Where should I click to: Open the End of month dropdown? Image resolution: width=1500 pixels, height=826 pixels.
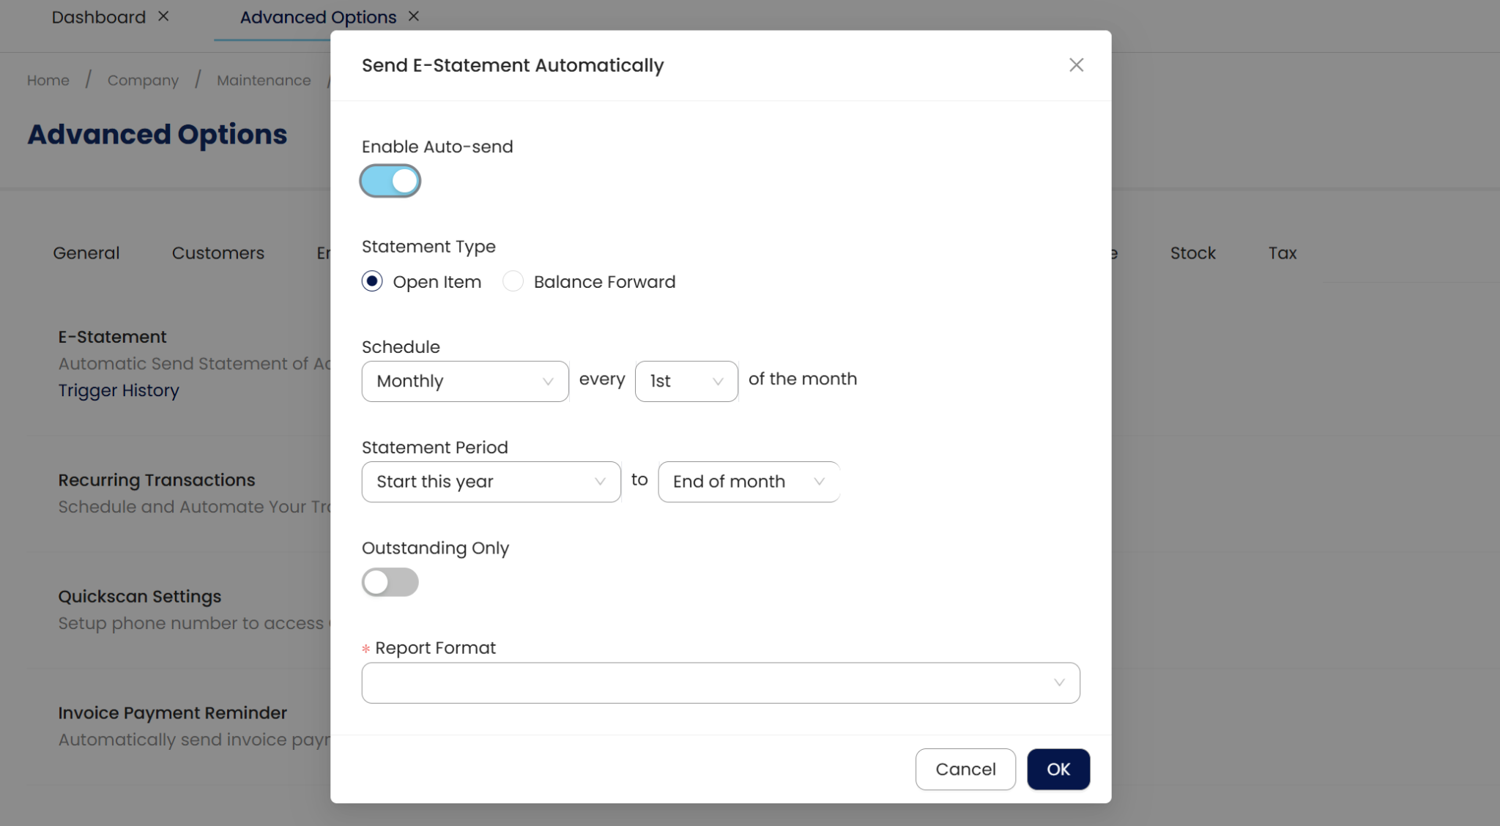pos(748,482)
